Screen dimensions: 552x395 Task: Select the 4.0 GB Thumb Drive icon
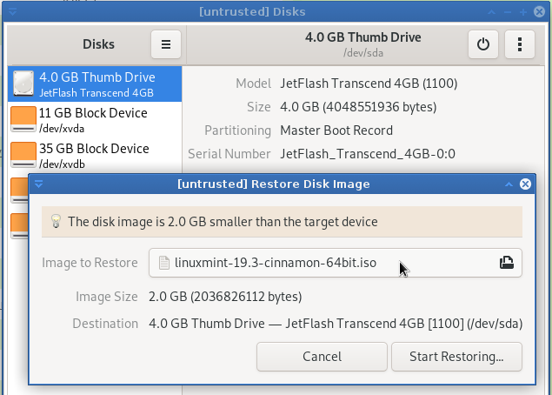pyautogui.click(x=23, y=84)
